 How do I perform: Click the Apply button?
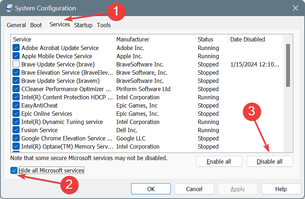point(238,189)
